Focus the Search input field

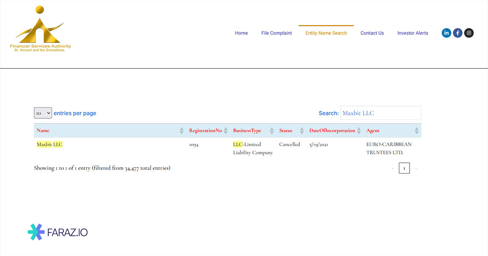[380, 113]
